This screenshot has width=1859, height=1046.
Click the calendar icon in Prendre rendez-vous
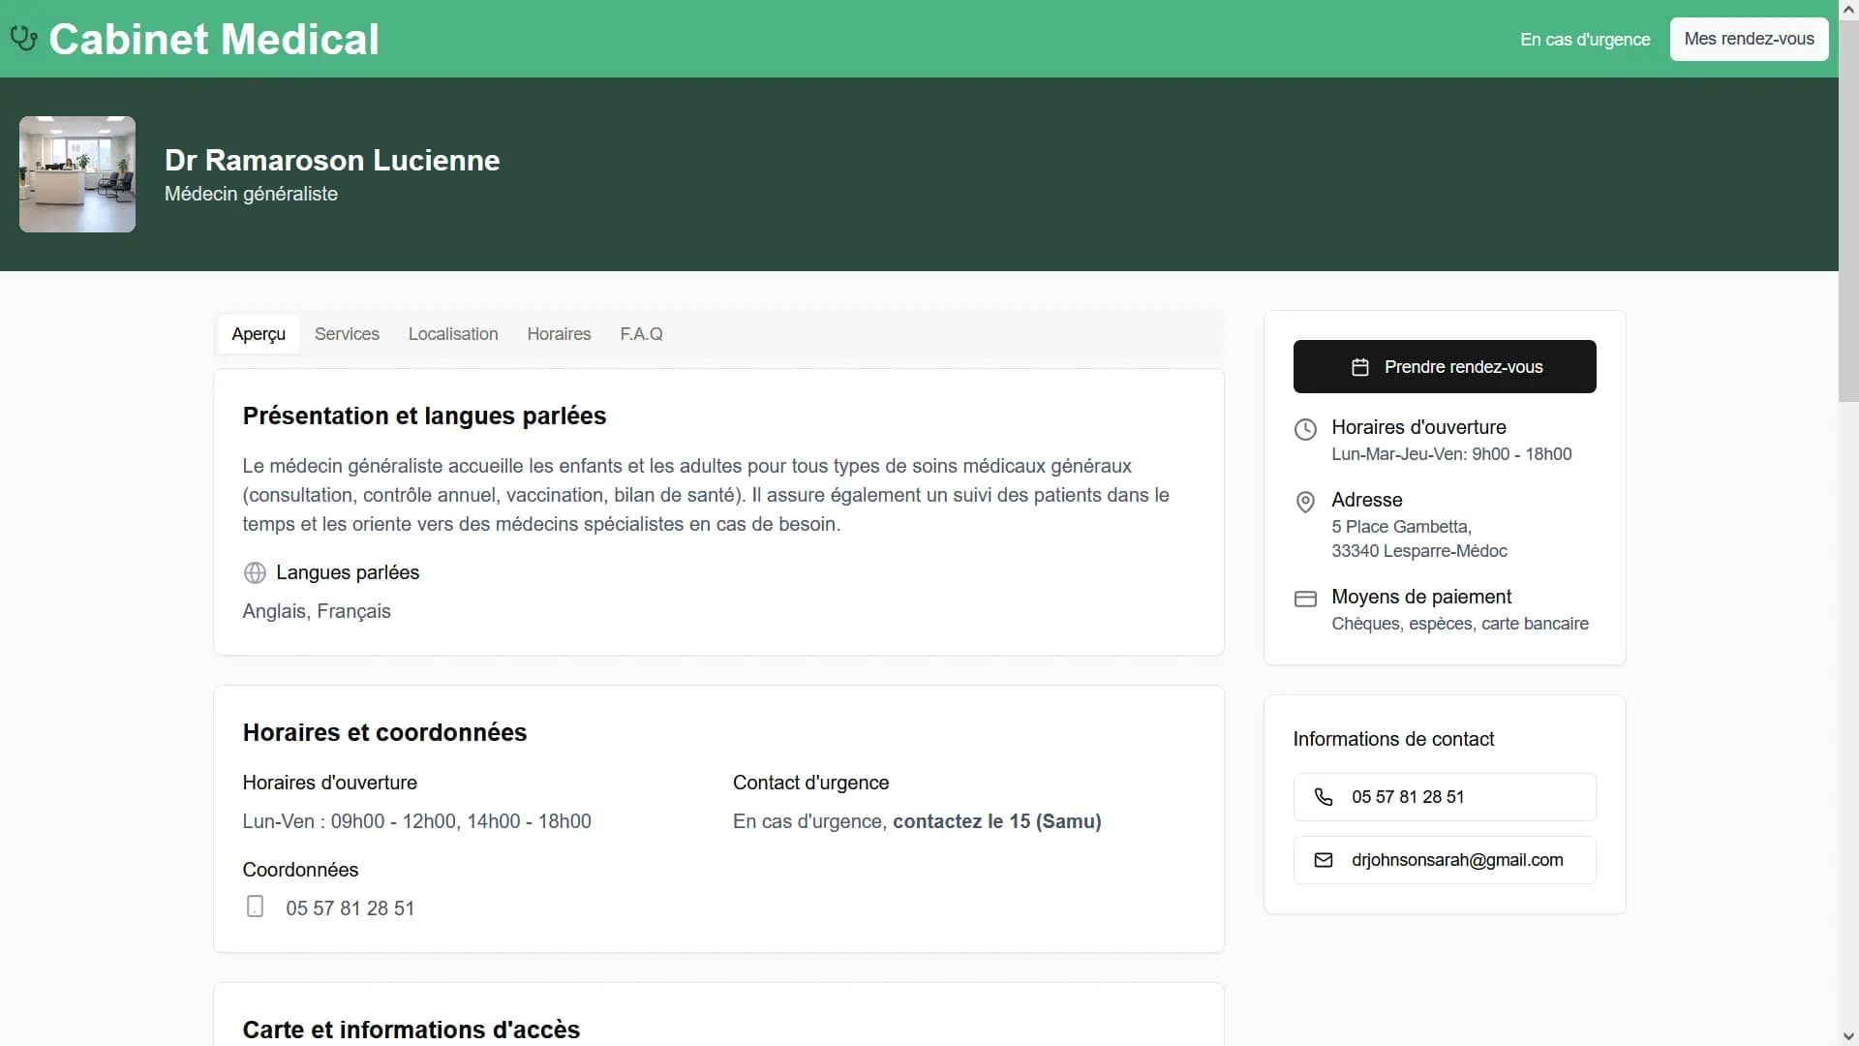click(x=1360, y=367)
